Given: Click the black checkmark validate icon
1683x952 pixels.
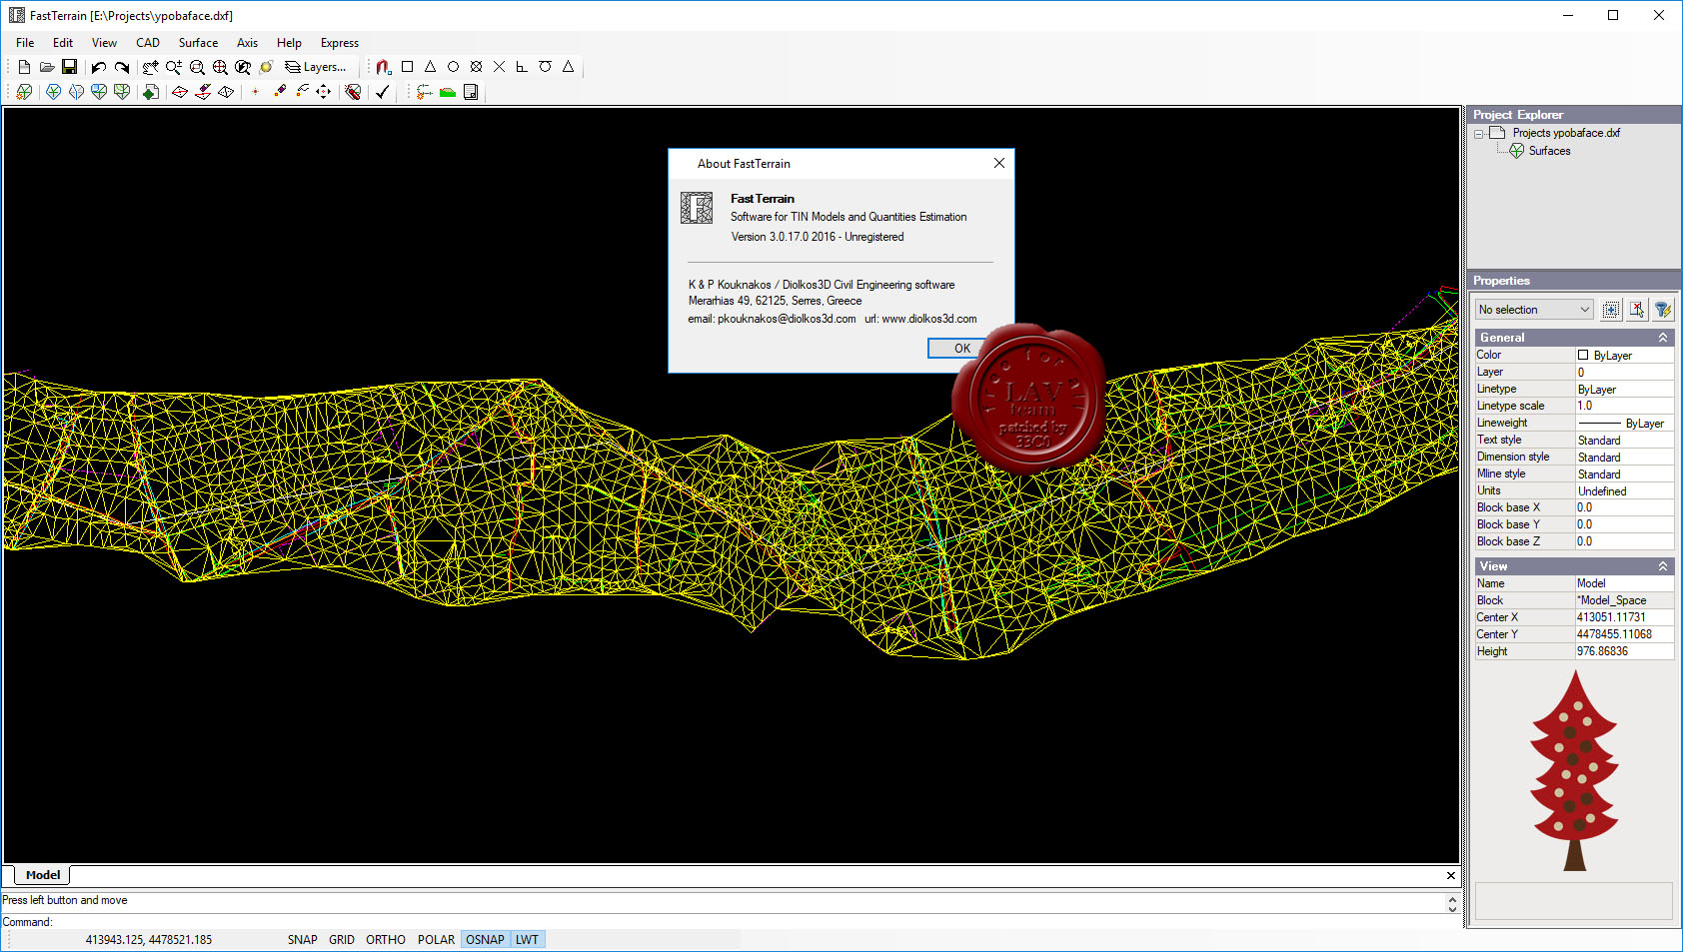Looking at the screenshot, I should [382, 92].
